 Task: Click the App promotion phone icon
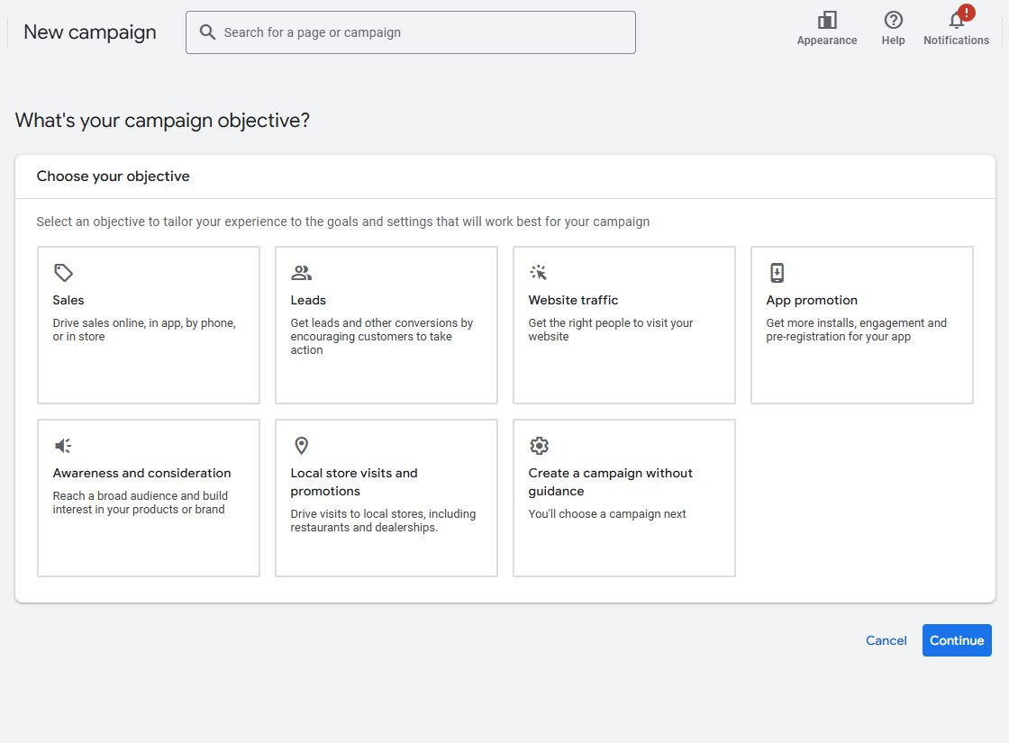tap(777, 273)
